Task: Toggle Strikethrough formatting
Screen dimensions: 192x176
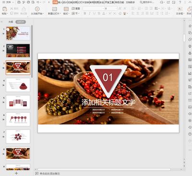Action: click(99, 13)
